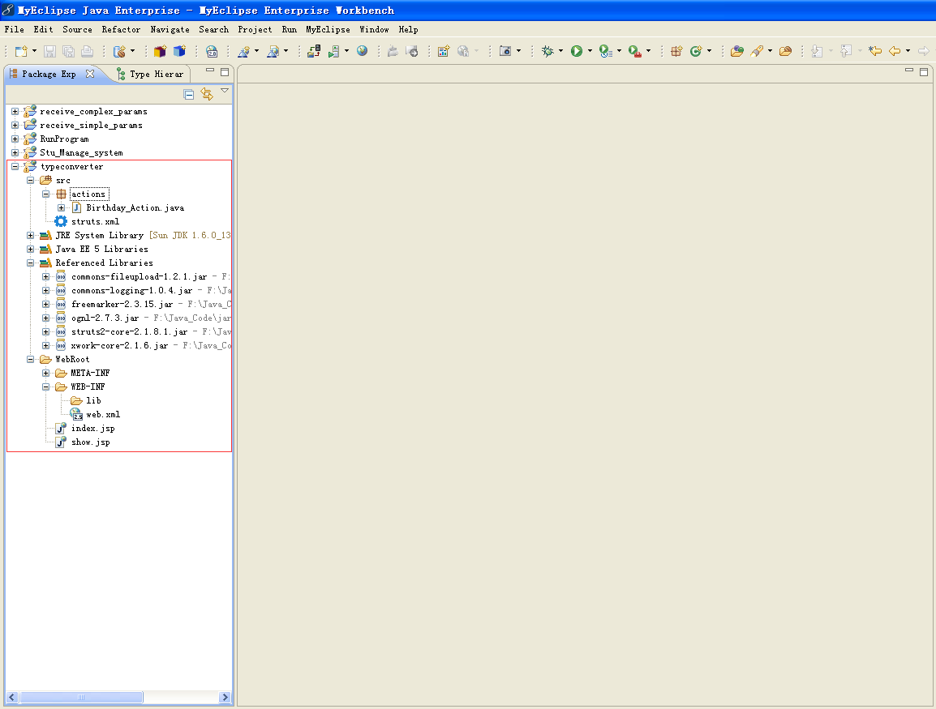Open the dropdown next to Back arrow
The height and width of the screenshot is (709, 936).
[x=908, y=51]
